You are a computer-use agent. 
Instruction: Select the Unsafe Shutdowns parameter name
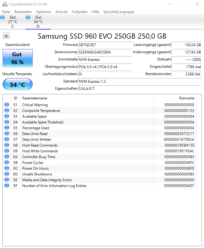pos(37,174)
